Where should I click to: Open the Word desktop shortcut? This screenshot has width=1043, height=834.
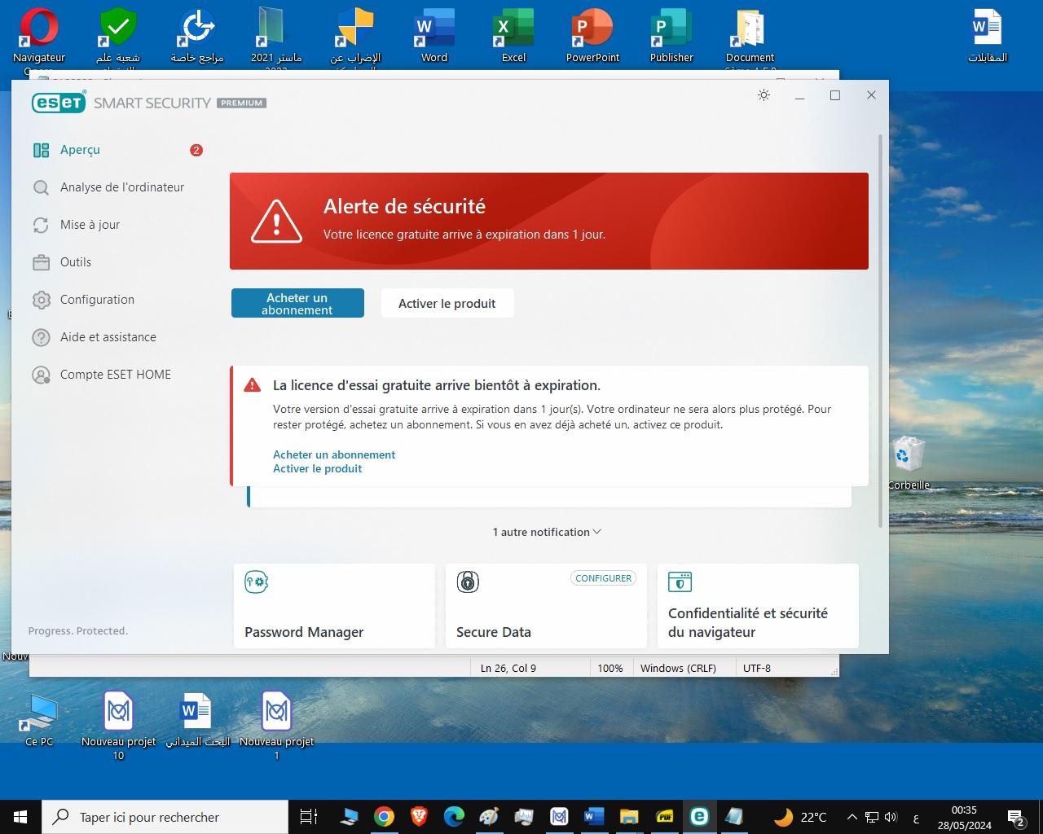pyautogui.click(x=434, y=35)
